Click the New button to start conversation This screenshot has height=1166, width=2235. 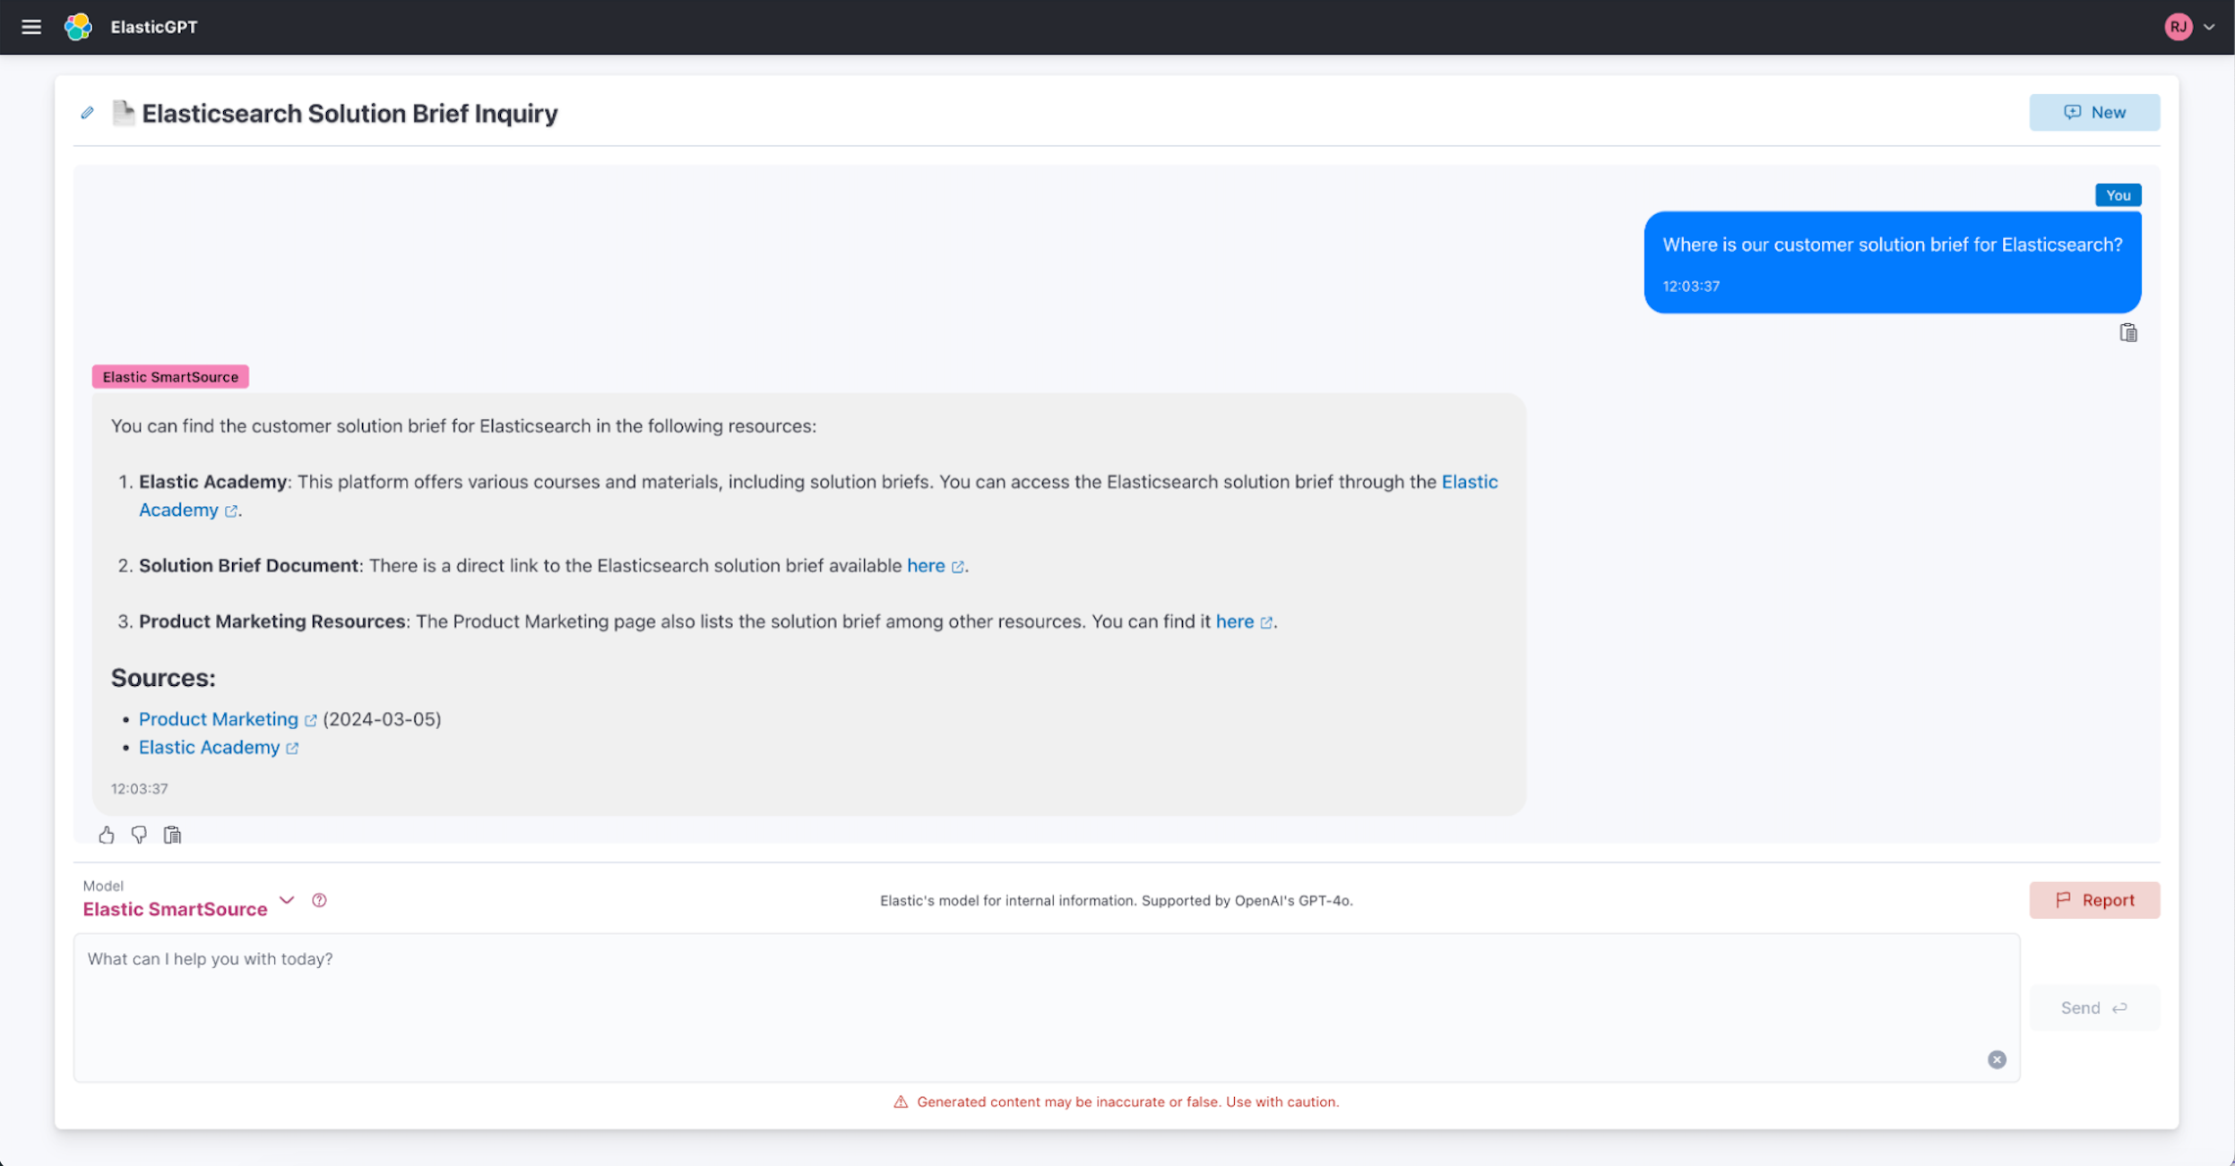click(x=2094, y=112)
